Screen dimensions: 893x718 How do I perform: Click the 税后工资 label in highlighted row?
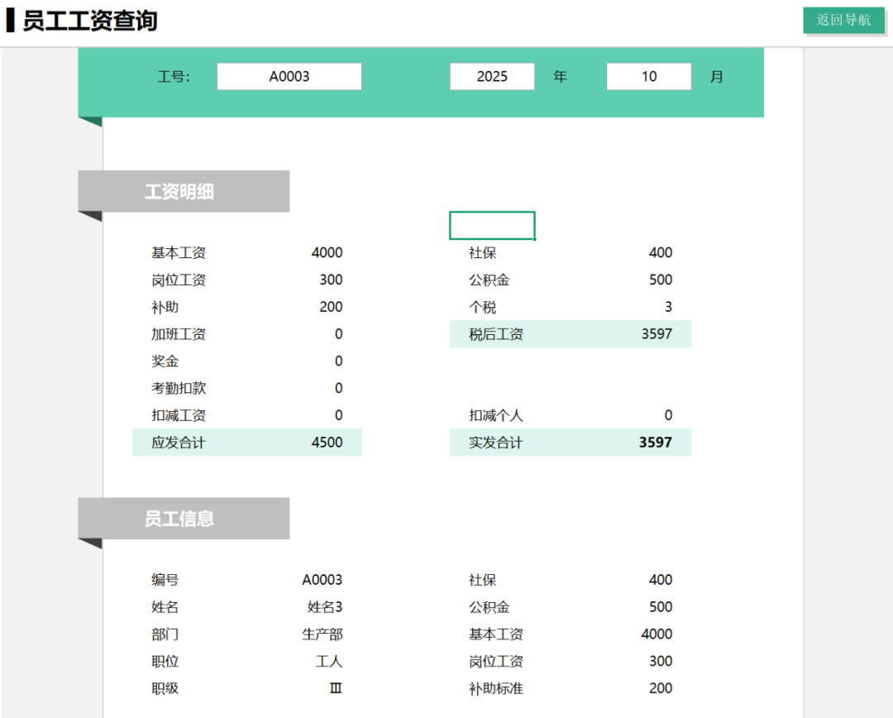[x=496, y=334]
